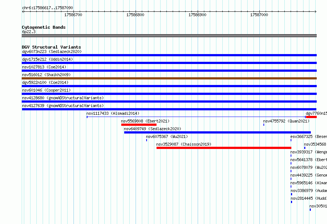Click the 17587000 ruler coordinate

(x=259, y=15)
